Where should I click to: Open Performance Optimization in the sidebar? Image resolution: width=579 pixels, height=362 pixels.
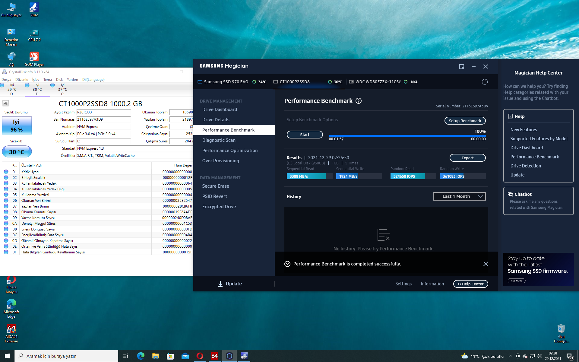click(230, 151)
